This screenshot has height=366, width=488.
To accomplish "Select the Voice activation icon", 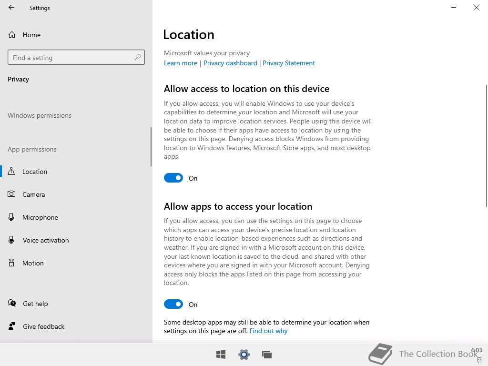I will (x=11, y=240).
